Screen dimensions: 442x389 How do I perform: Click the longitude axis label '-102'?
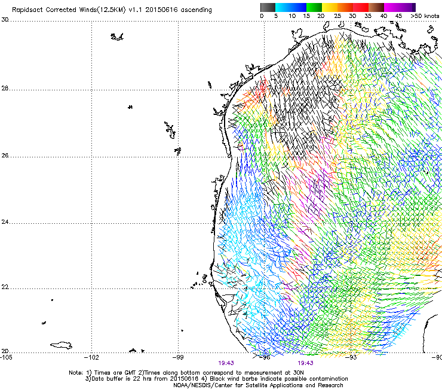pos(92,357)
